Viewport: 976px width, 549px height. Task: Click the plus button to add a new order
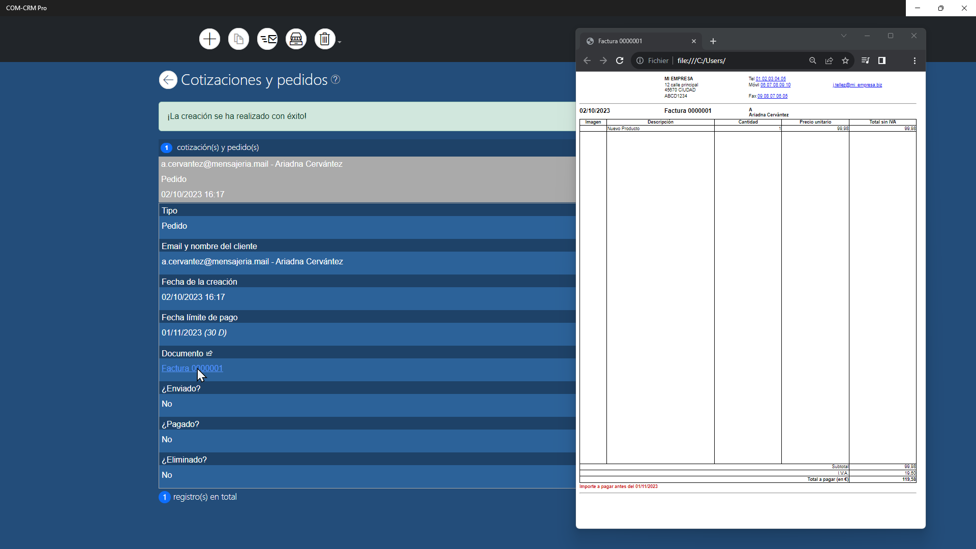209,39
